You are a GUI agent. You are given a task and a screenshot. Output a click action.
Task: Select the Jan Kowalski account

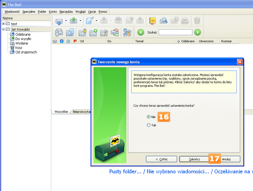tap(20, 30)
